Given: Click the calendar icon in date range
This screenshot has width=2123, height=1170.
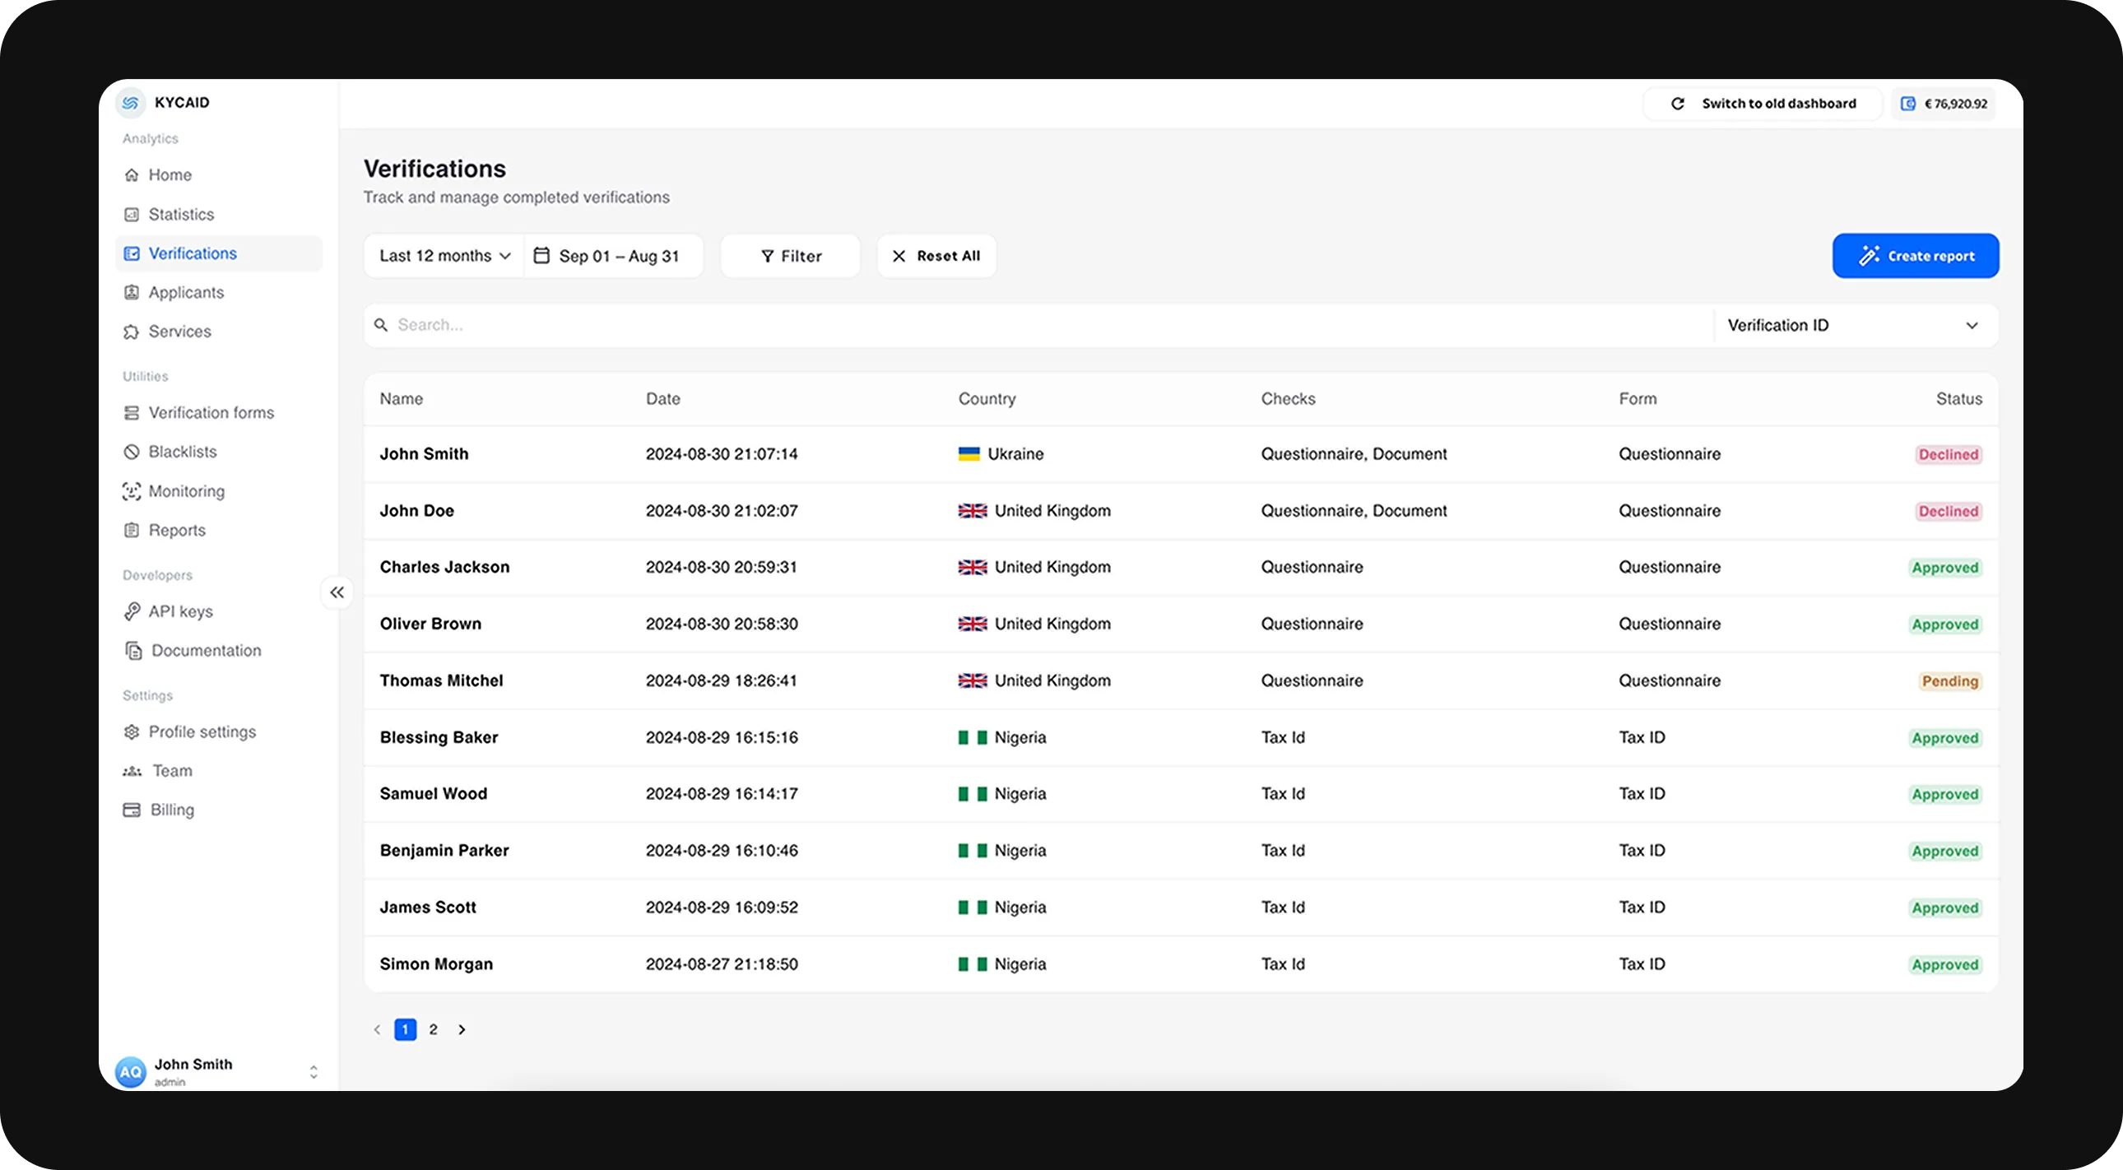Looking at the screenshot, I should pos(541,256).
